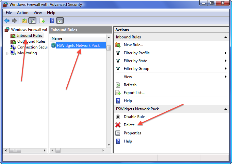The image size is (232, 164).
Task: Click the green checkmark icon of FSWidgets rule
Action: click(53, 45)
